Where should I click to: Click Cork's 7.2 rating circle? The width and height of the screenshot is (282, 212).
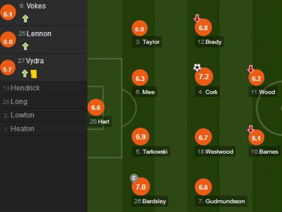(203, 77)
